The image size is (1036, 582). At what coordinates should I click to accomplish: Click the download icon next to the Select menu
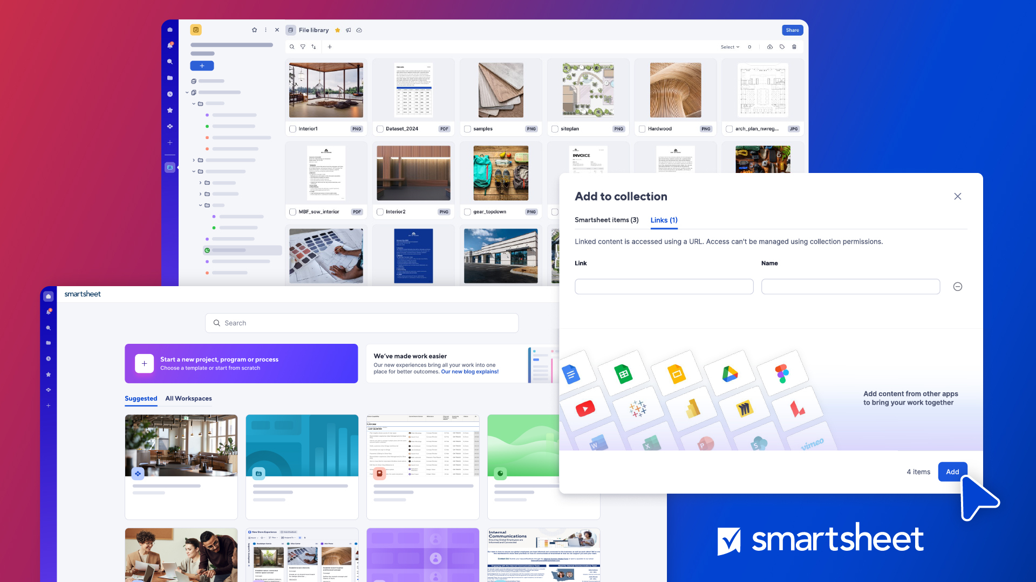[x=770, y=47]
